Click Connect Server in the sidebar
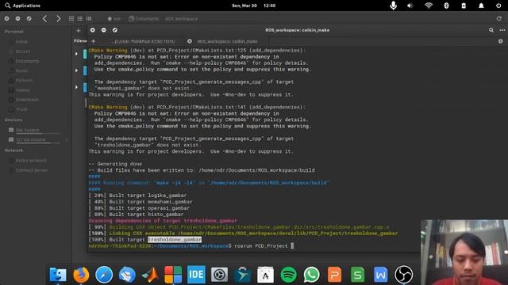The width and height of the screenshot is (508, 285). (32, 170)
